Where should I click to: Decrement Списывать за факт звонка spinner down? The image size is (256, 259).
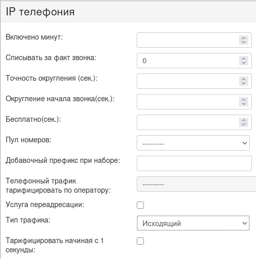244,63
